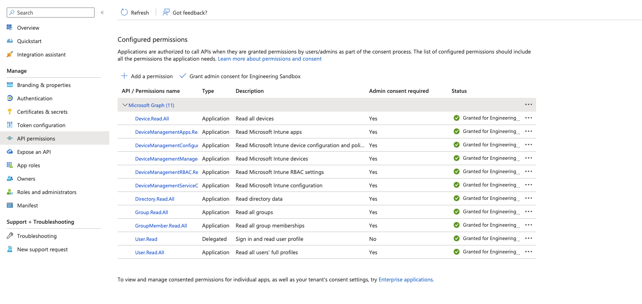Collapse the Microsoft Graph (11) group chevron
The height and width of the screenshot is (304, 642).
(x=125, y=105)
